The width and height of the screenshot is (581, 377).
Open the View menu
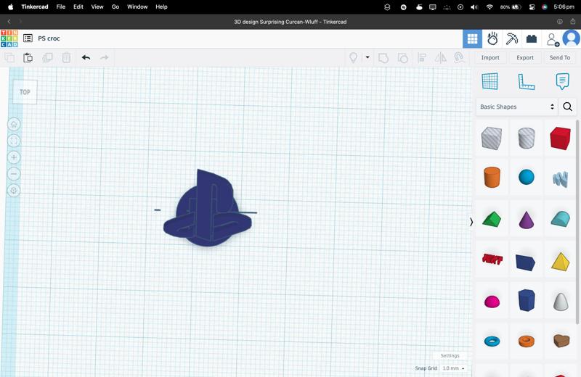(97, 7)
